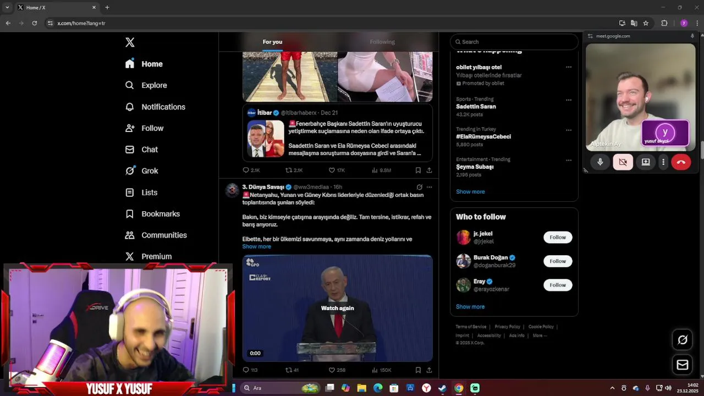Viewport: 704px width, 396px height.
Task: Expand the More footer menu
Action: (539, 335)
